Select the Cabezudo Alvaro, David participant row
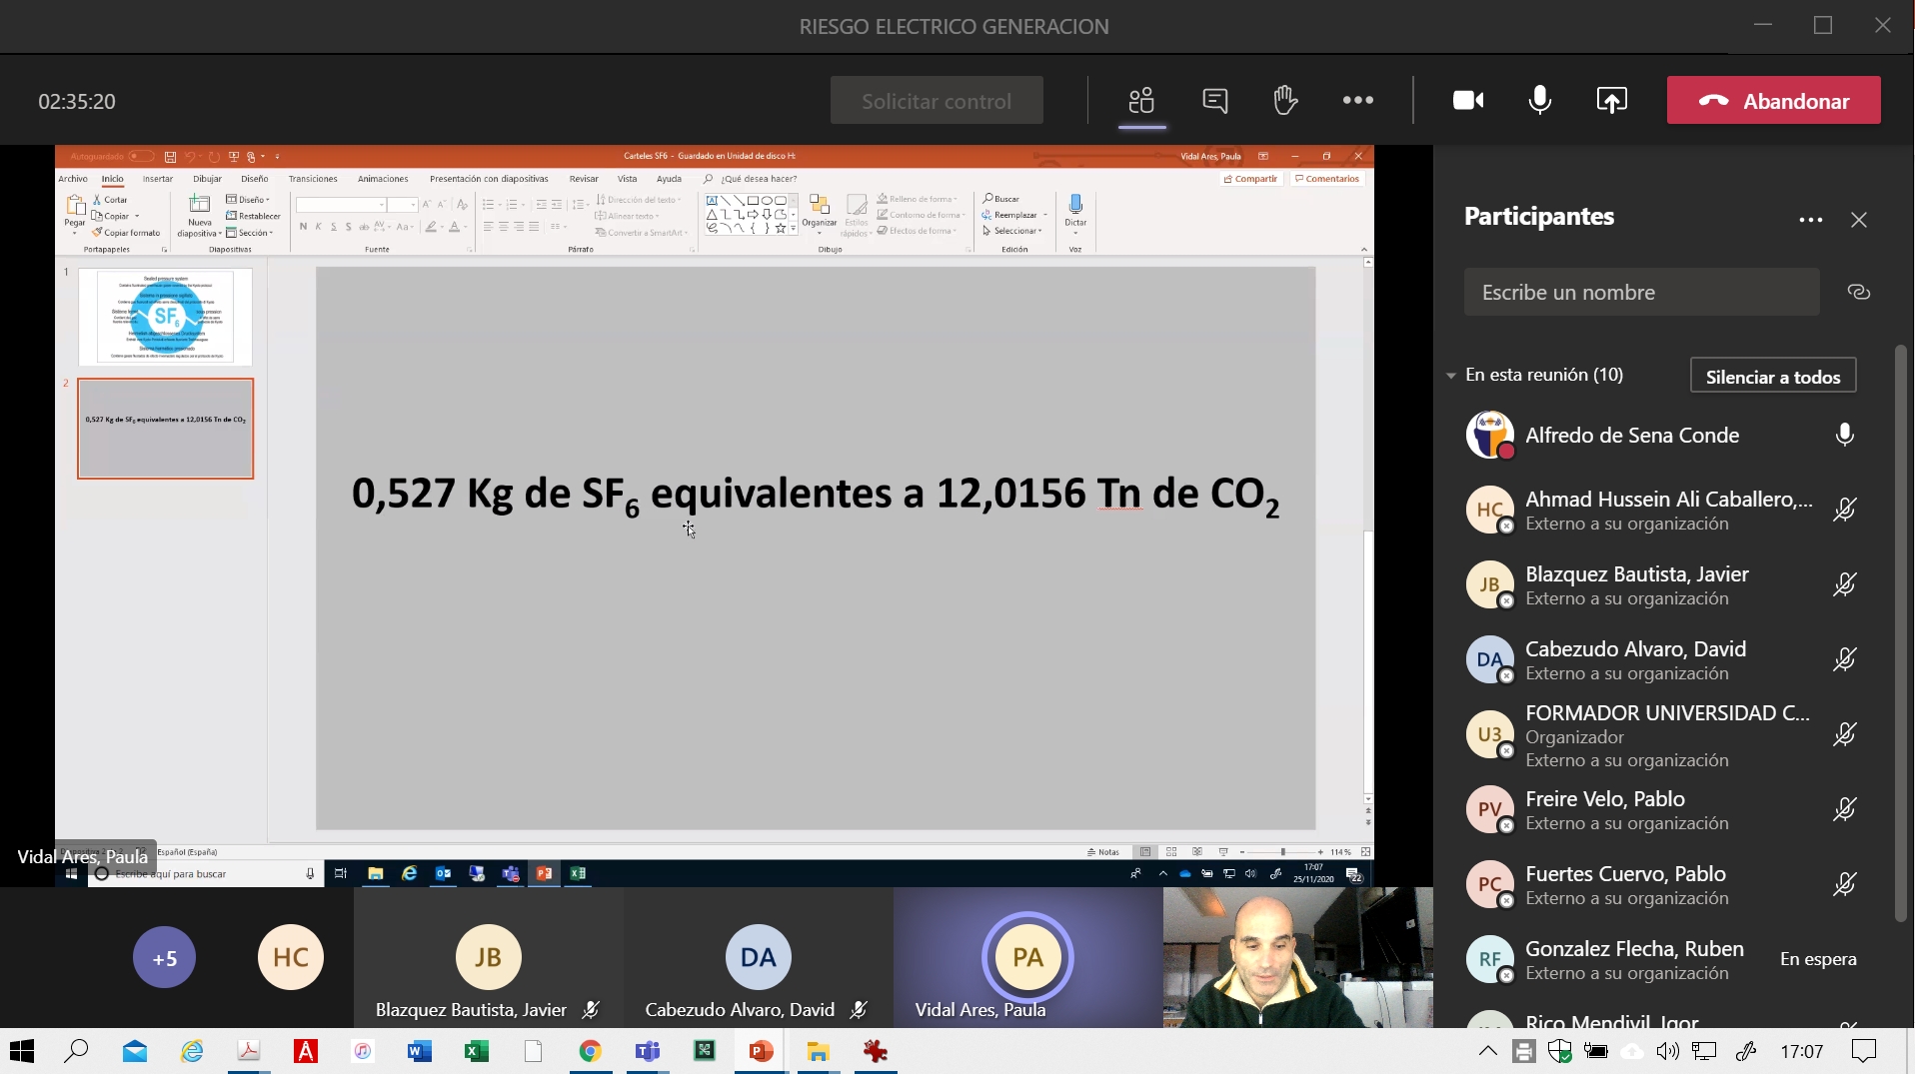This screenshot has width=1915, height=1074. pos(1664,659)
